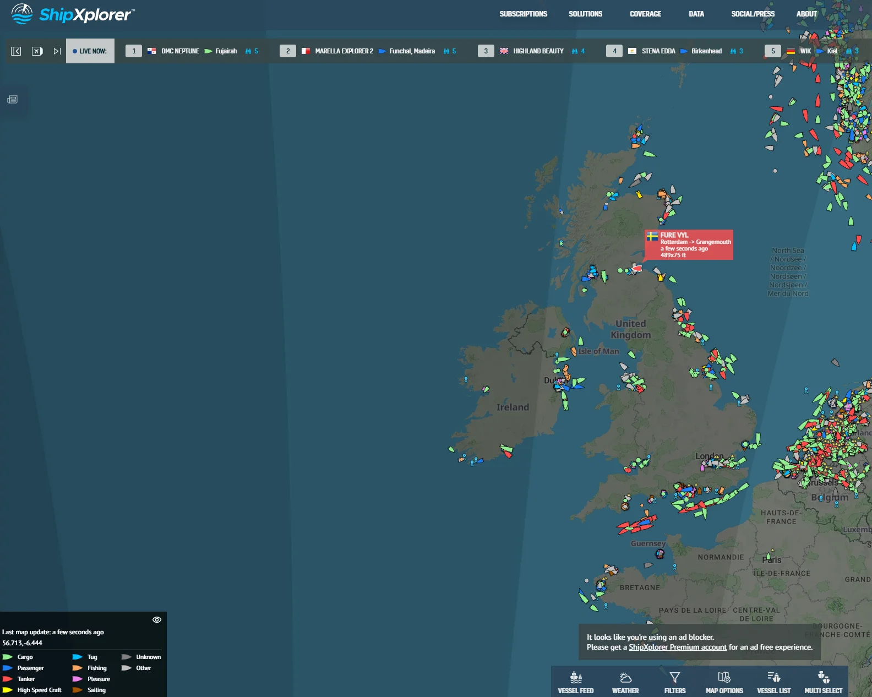Image resolution: width=872 pixels, height=697 pixels.
Task: Open the Coverage menu
Action: pos(645,14)
